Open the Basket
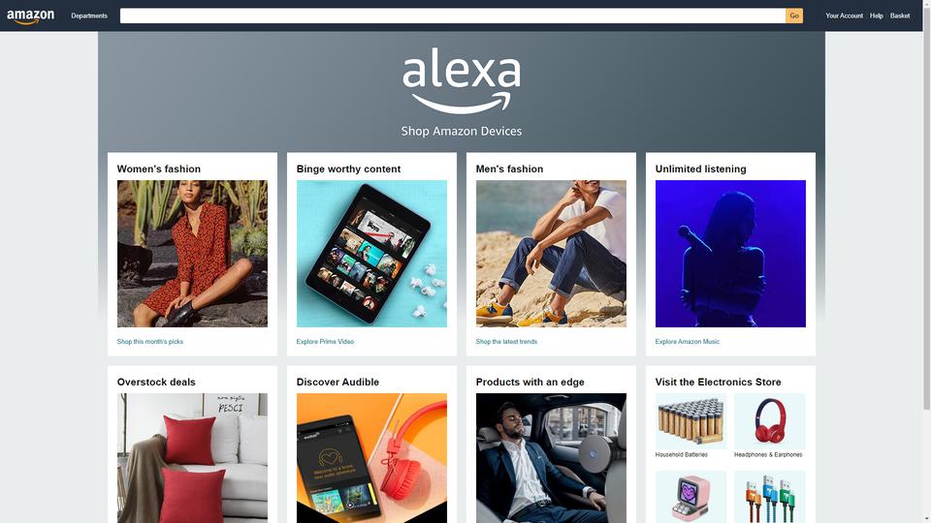This screenshot has height=523, width=931. (900, 16)
